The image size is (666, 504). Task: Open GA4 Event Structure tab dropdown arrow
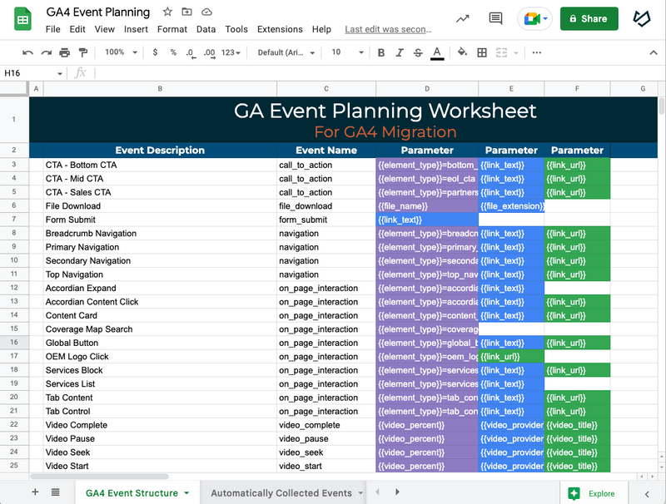(186, 493)
